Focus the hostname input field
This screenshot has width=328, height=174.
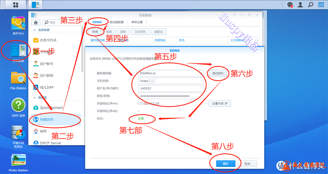(171, 81)
